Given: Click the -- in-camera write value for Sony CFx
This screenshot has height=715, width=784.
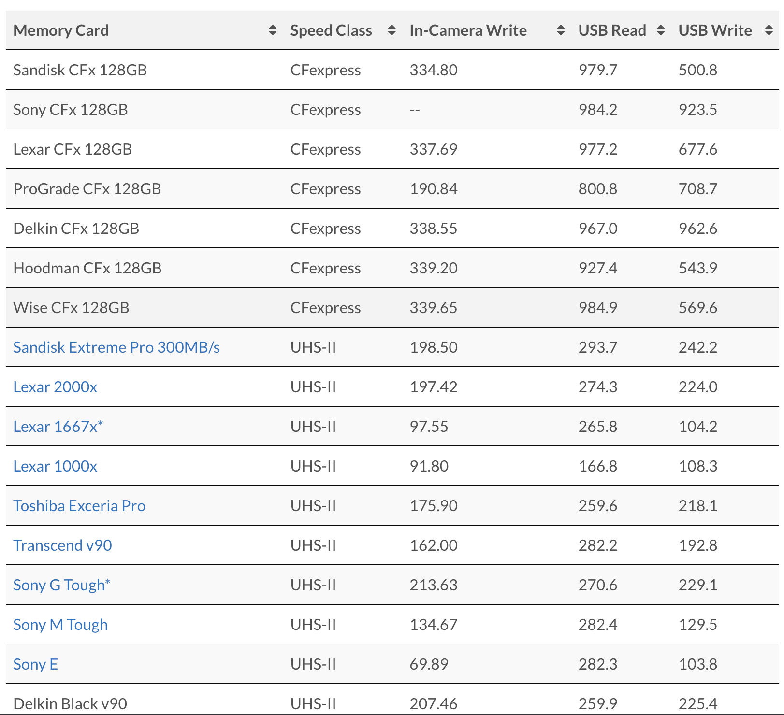Looking at the screenshot, I should pos(415,110).
